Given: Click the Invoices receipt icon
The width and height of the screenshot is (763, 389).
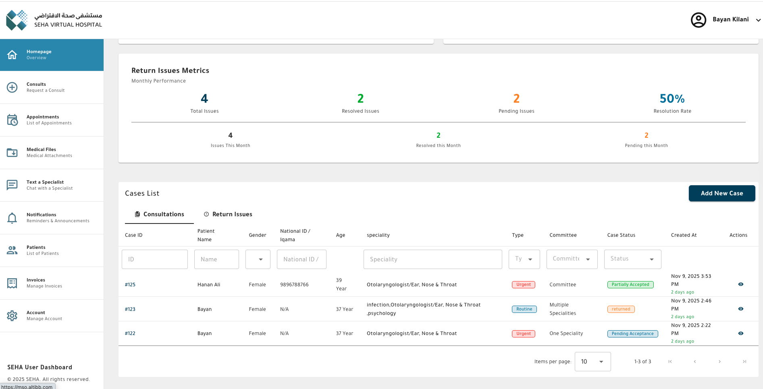Looking at the screenshot, I should pos(12,283).
